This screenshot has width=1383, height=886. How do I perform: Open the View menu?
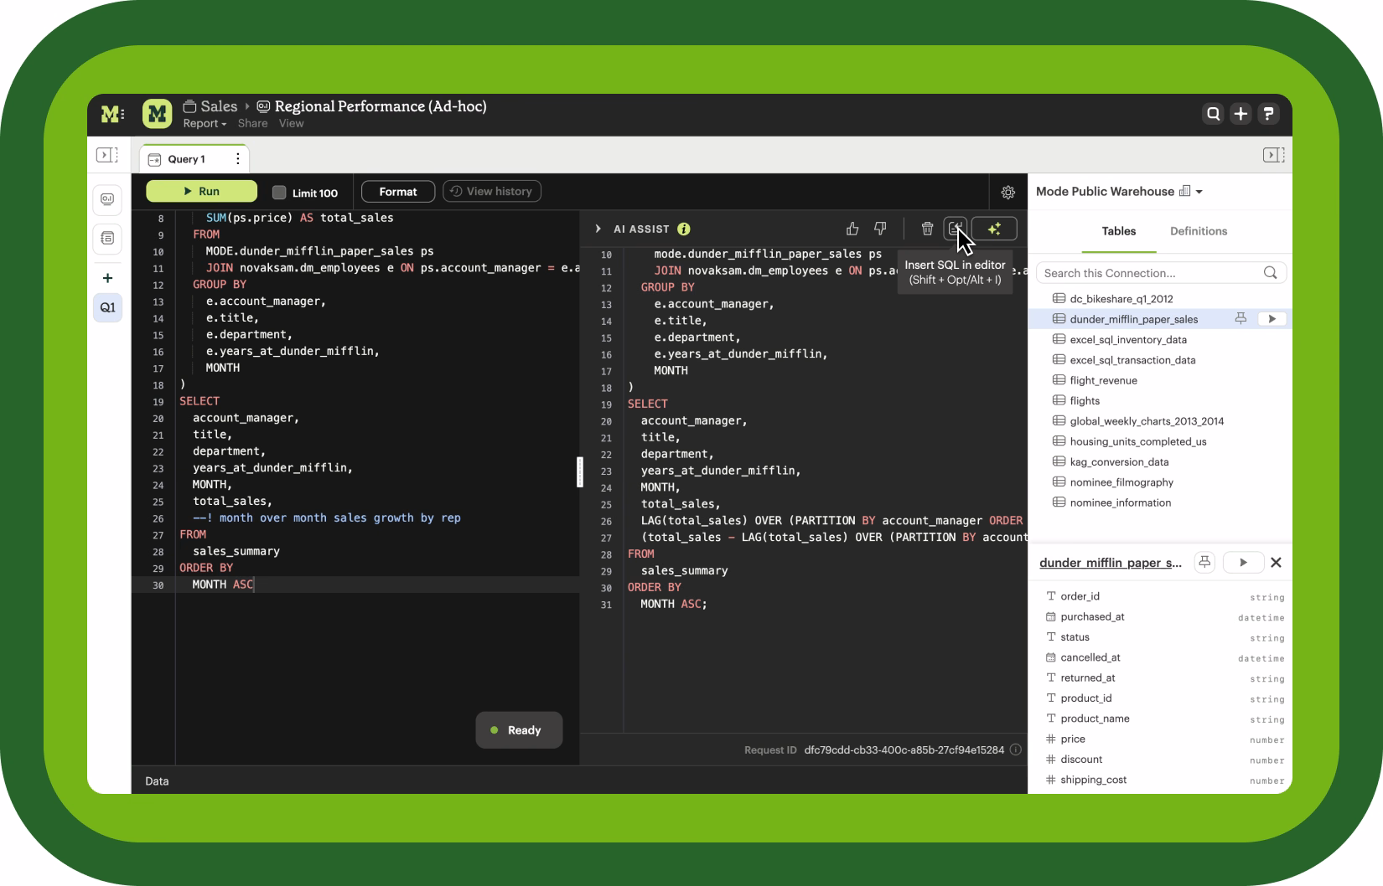[x=291, y=124]
